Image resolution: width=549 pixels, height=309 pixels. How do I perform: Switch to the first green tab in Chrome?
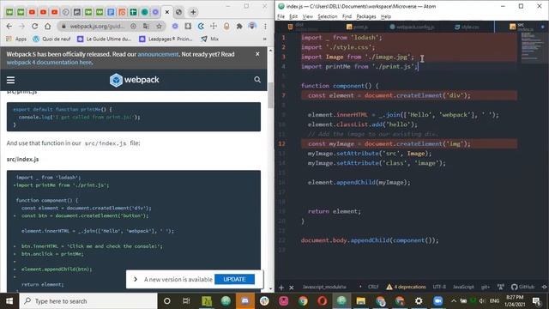tap(9, 12)
